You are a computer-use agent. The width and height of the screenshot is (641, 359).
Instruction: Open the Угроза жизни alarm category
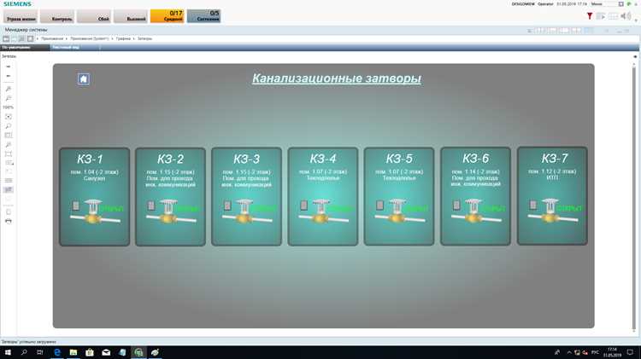tap(21, 16)
